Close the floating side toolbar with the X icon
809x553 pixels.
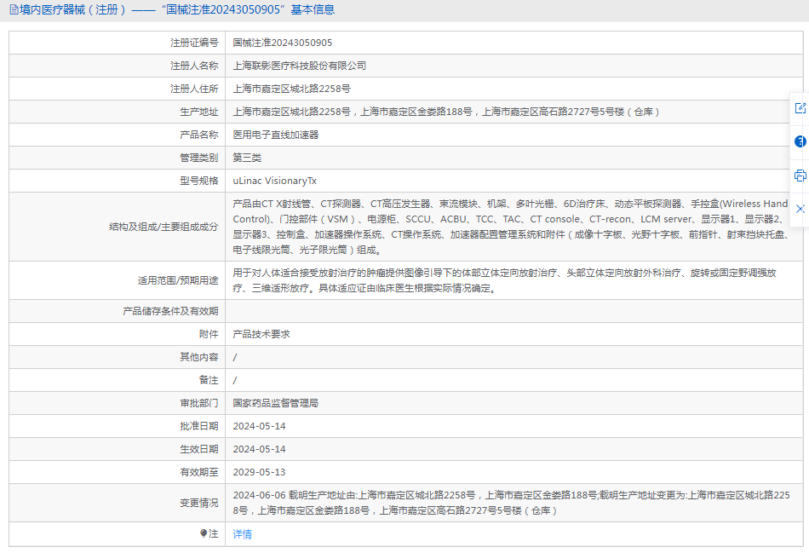click(x=800, y=209)
